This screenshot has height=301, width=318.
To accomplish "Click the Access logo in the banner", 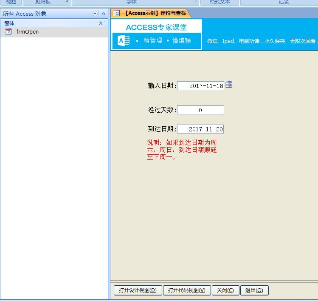I will pos(124,40).
